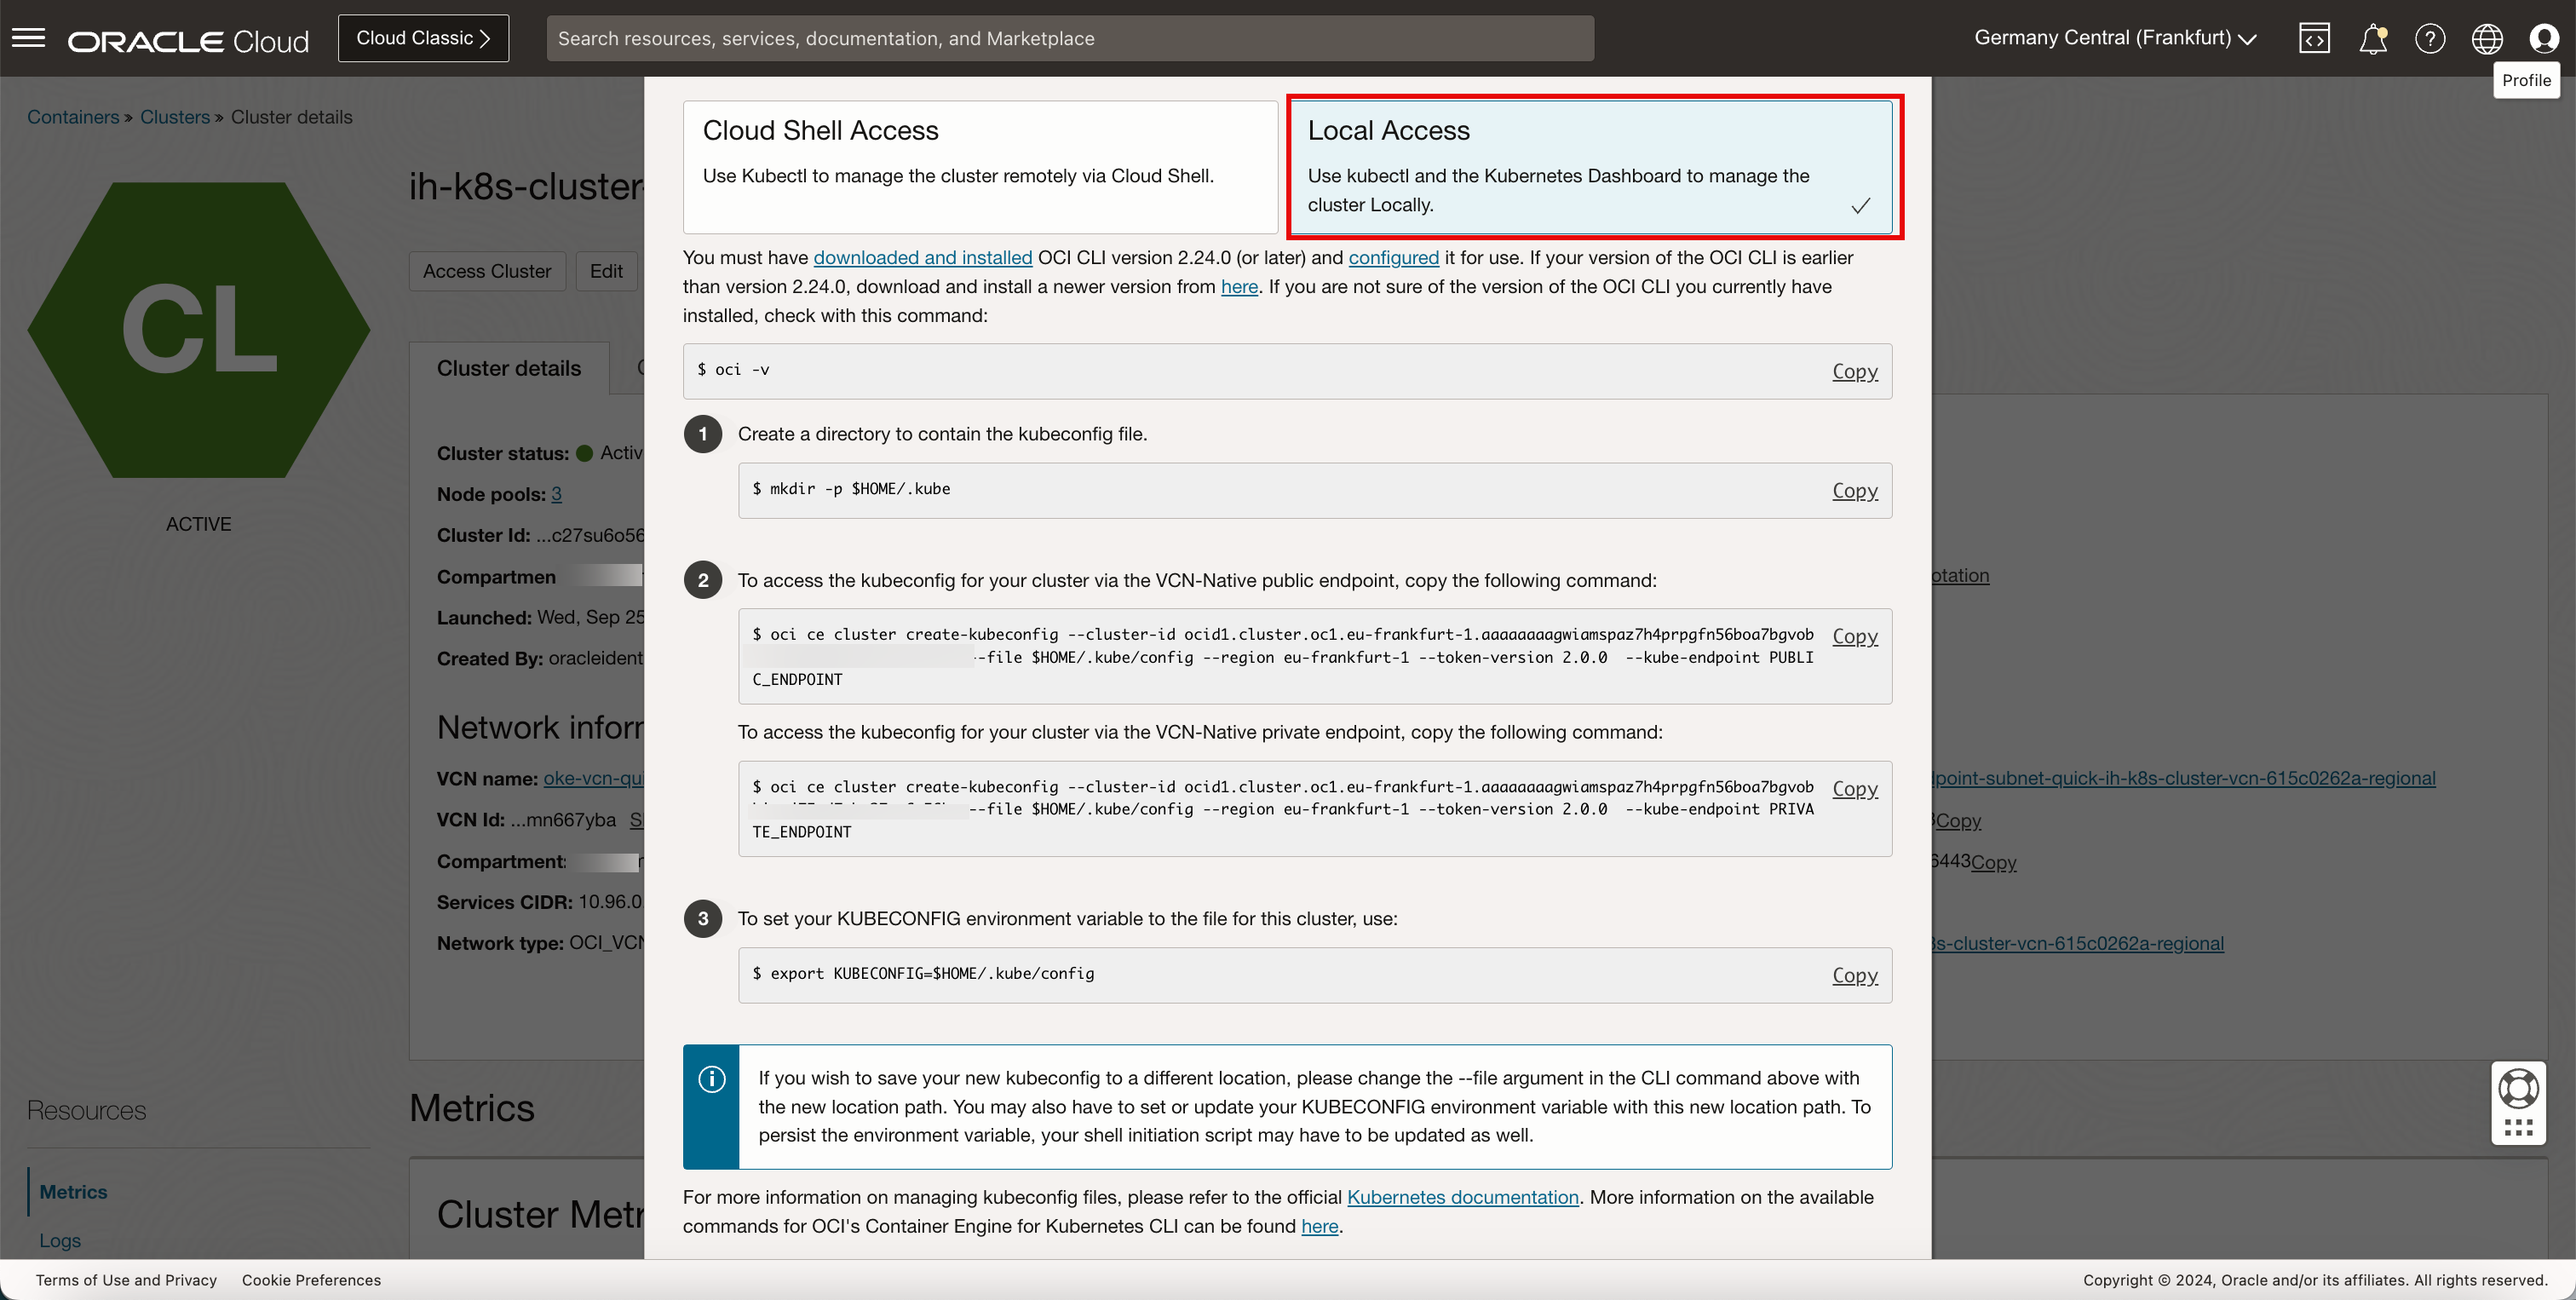Select the Cloud Shell Access option

pyautogui.click(x=979, y=166)
